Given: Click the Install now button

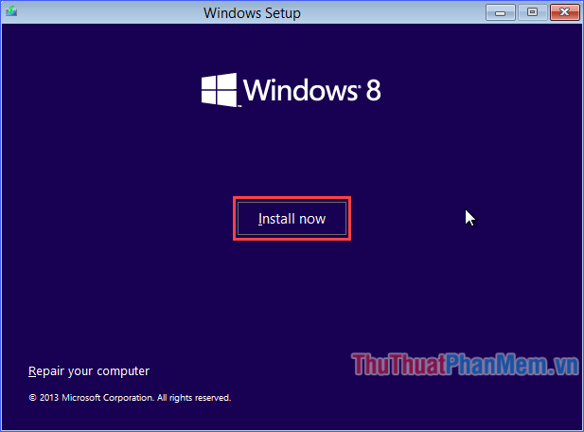Looking at the screenshot, I should [292, 219].
